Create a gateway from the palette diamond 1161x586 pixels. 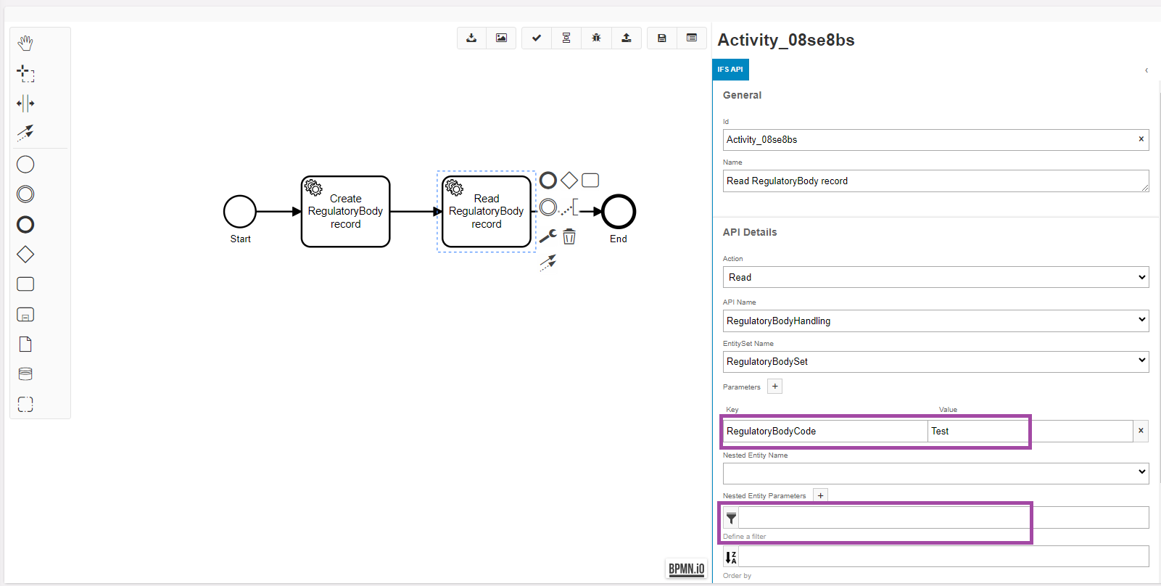25,255
